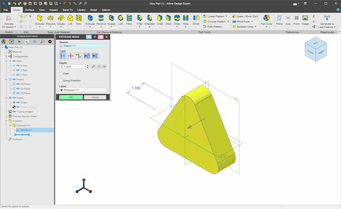Open the File menu
Image resolution: width=341 pixels, height=209 pixels.
(6, 10)
